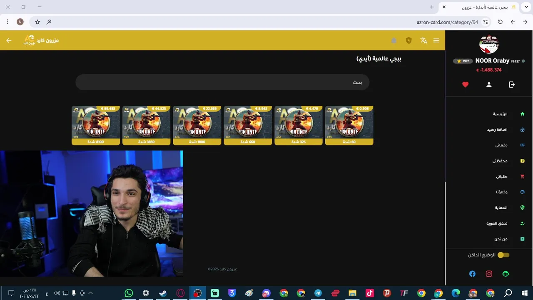Click the عزرون كارد 2026© footer text

[x=222, y=269]
